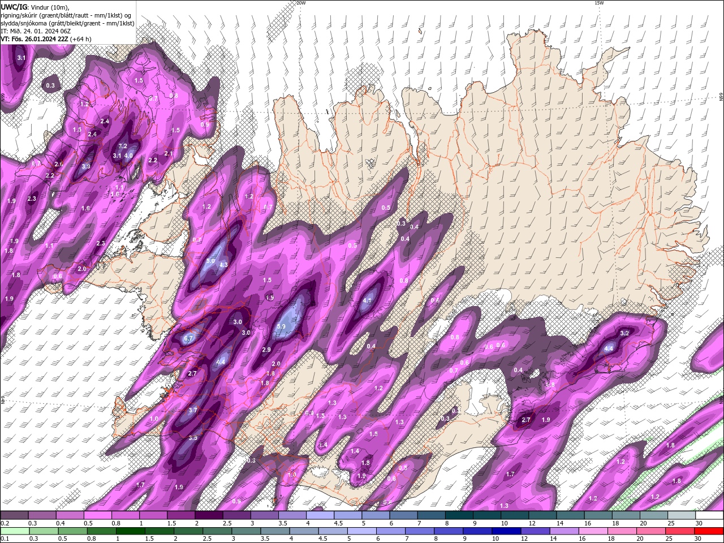Click the 'slydda/snjókoma' header line
The height and width of the screenshot is (543, 724).
(x=68, y=23)
